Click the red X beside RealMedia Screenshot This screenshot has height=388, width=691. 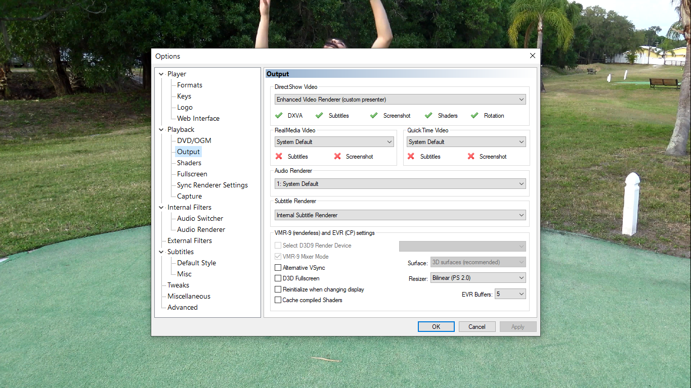[x=337, y=156]
